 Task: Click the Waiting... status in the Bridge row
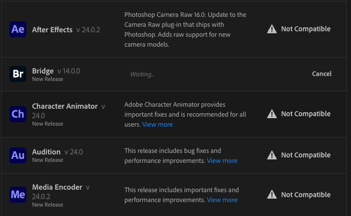pyautogui.click(x=143, y=74)
